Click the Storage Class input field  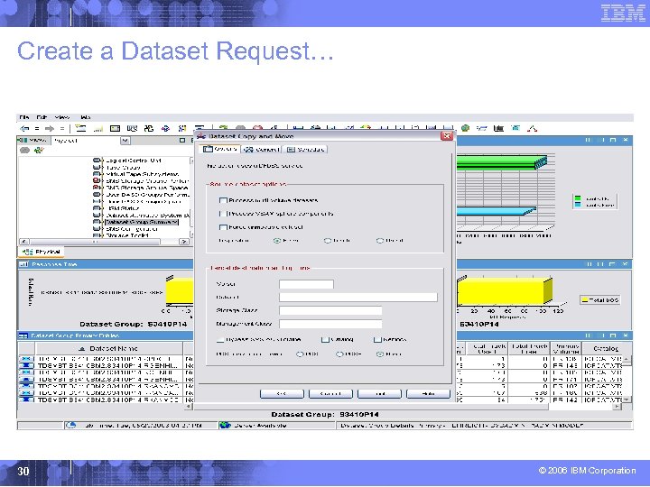(330, 310)
